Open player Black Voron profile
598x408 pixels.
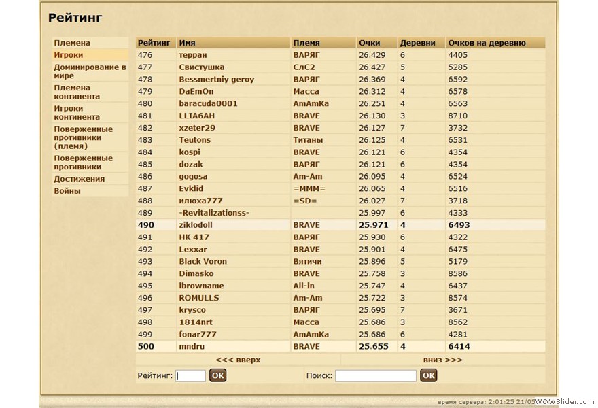click(x=203, y=261)
